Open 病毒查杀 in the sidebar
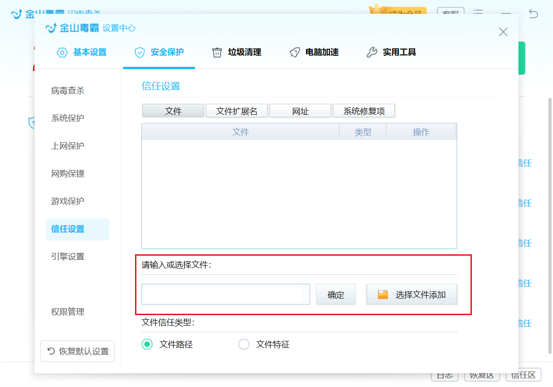The image size is (553, 387). 68,91
